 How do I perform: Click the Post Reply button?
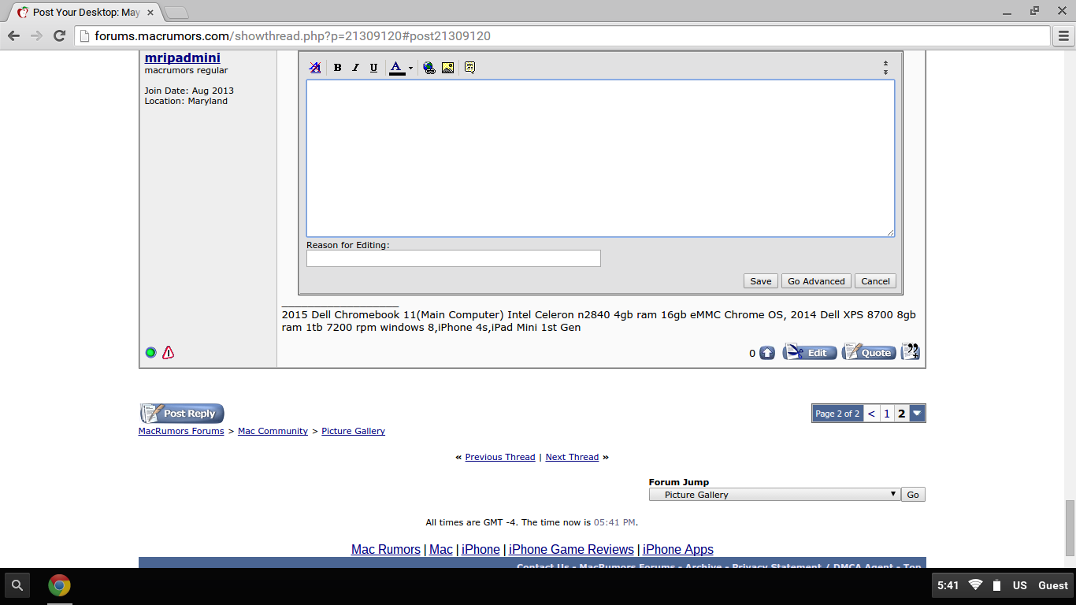182,414
